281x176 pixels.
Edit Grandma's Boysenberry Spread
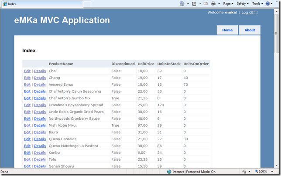coord(27,105)
